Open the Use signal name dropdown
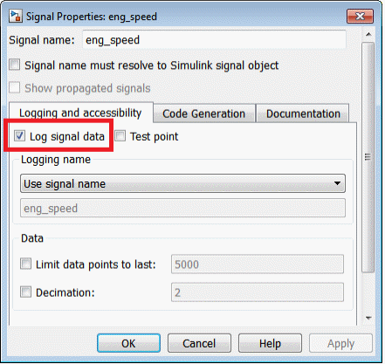The height and width of the screenshot is (364, 385). click(x=182, y=183)
